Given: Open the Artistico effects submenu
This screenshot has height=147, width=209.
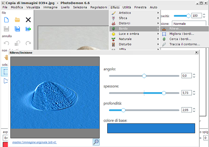Looking at the screenshot, I should point(135,13).
